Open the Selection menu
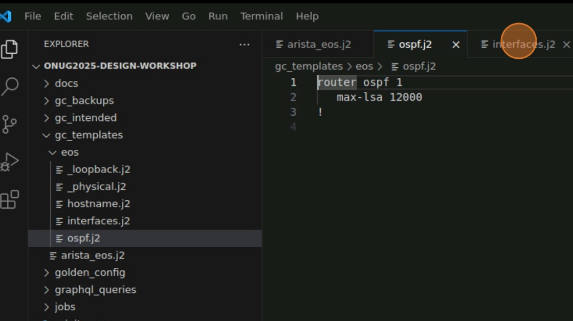 [109, 16]
